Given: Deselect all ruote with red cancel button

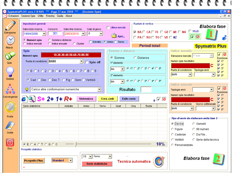Looking at the screenshot, I should click(198, 37).
